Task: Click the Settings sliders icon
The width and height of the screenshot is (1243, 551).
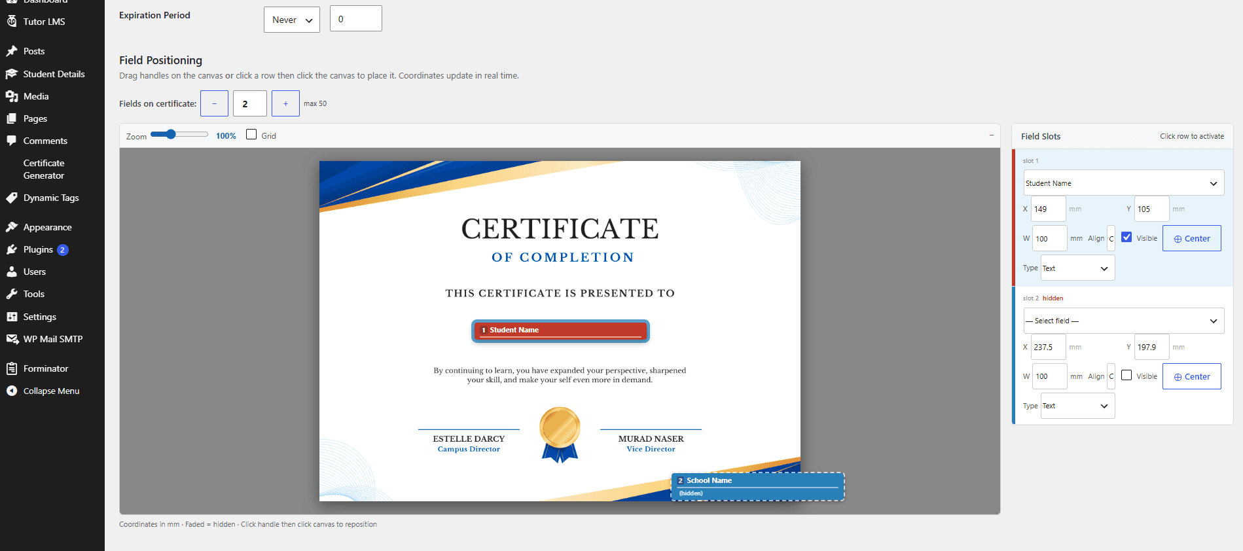Action: [12, 317]
